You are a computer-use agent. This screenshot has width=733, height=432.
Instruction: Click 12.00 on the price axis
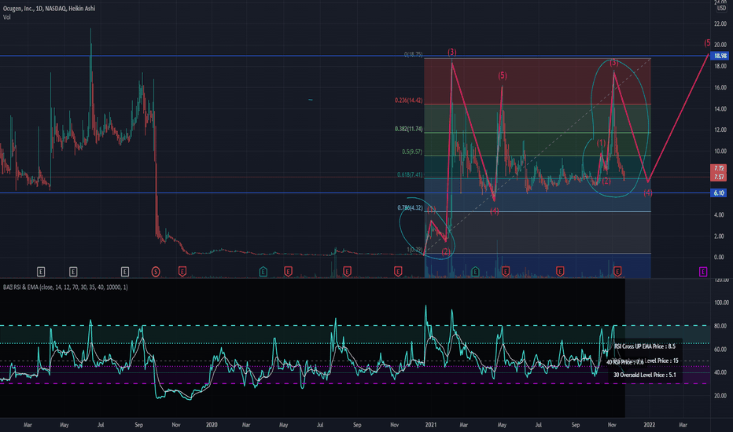(x=720, y=130)
